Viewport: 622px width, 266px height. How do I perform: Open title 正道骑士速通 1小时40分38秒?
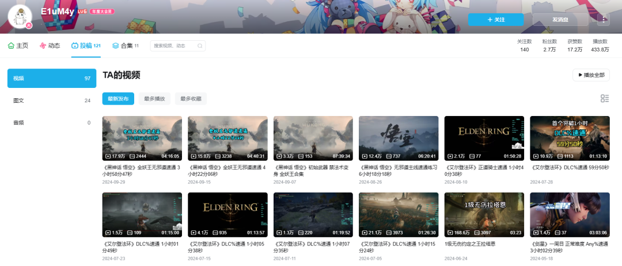coord(484,171)
